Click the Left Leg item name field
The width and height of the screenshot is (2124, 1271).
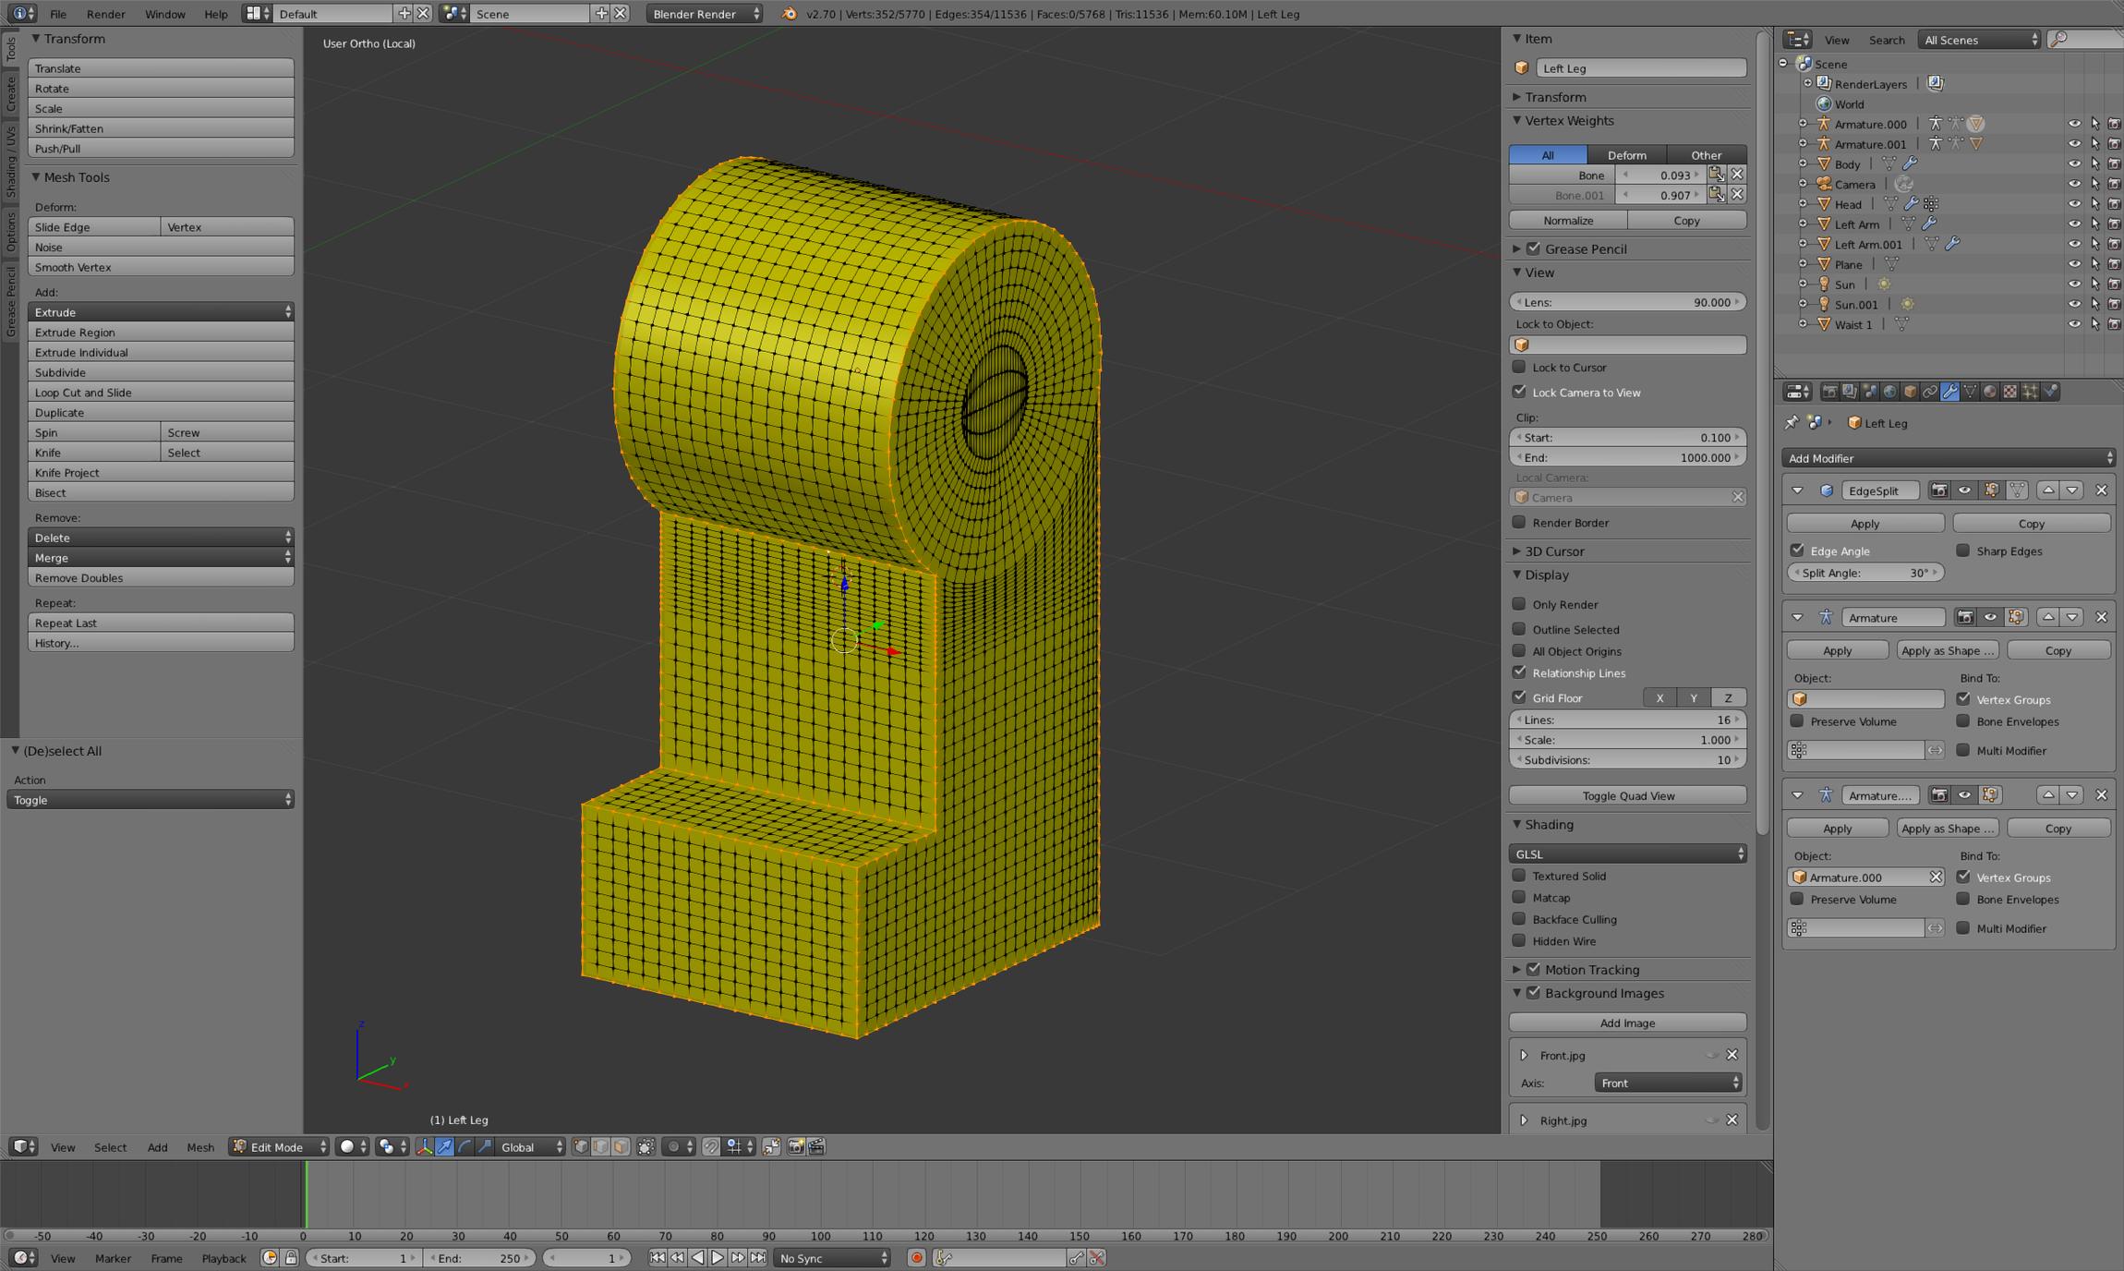click(1641, 68)
